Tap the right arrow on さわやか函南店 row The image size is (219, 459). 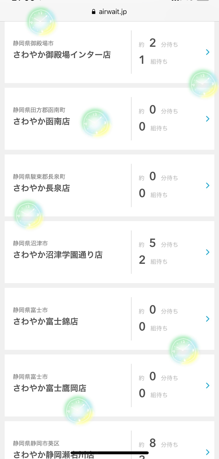pos(208,119)
